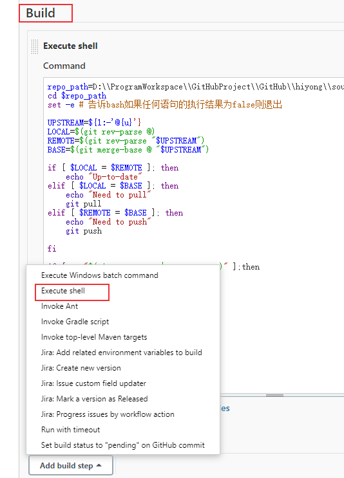The height and width of the screenshot is (478, 344).
Task: Select Jira: Issue custom field updater
Action: point(93,383)
